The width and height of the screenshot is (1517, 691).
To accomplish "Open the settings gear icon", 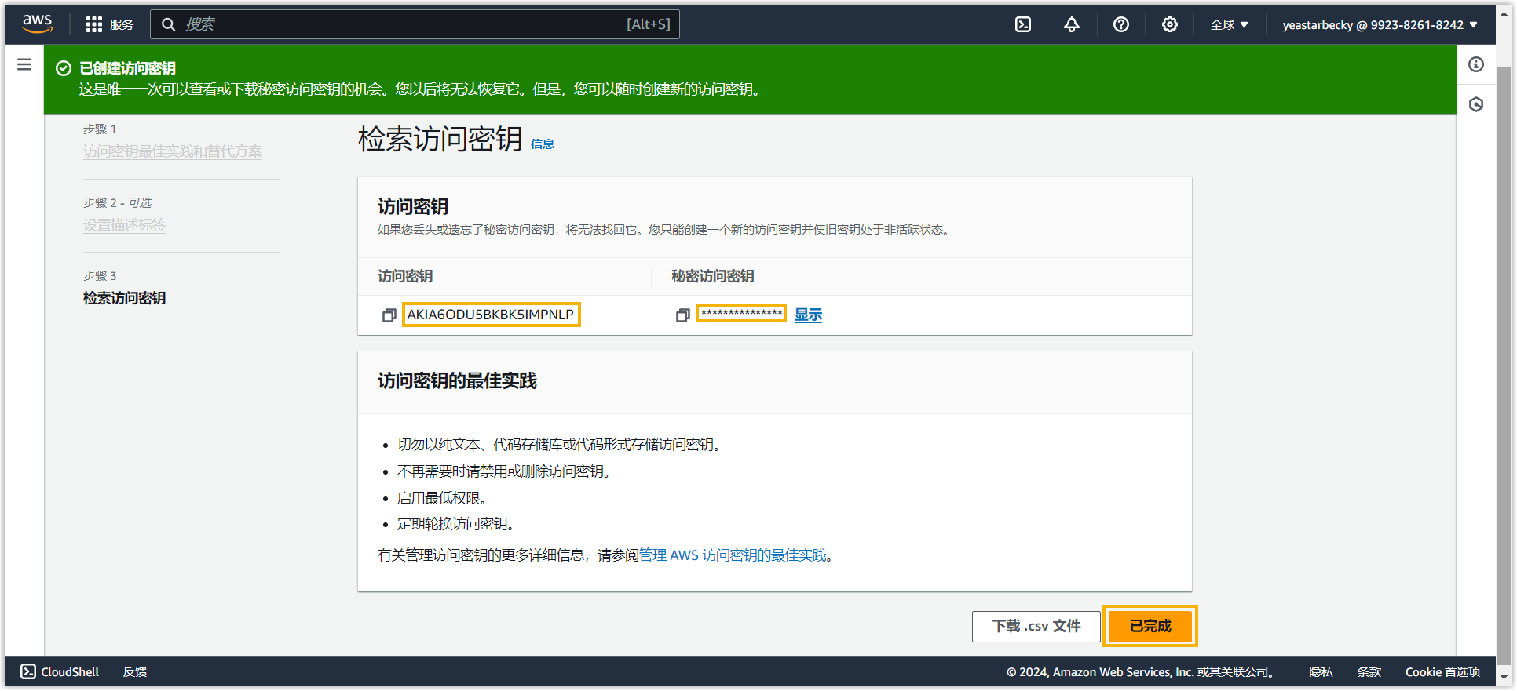I will [1169, 24].
